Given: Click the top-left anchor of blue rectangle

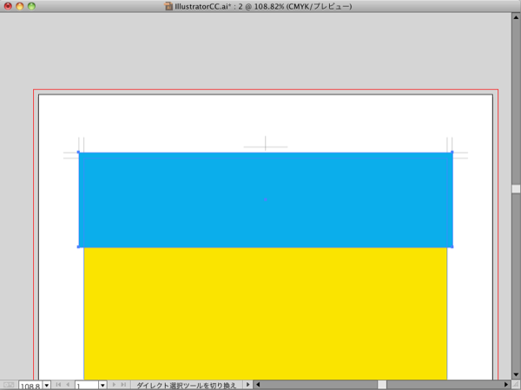Looking at the screenshot, I should (79, 153).
